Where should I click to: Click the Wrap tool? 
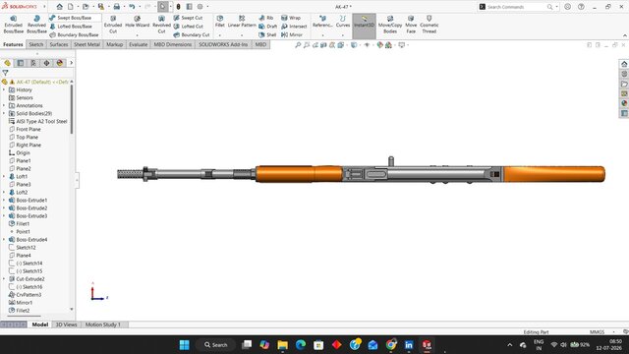pos(291,18)
